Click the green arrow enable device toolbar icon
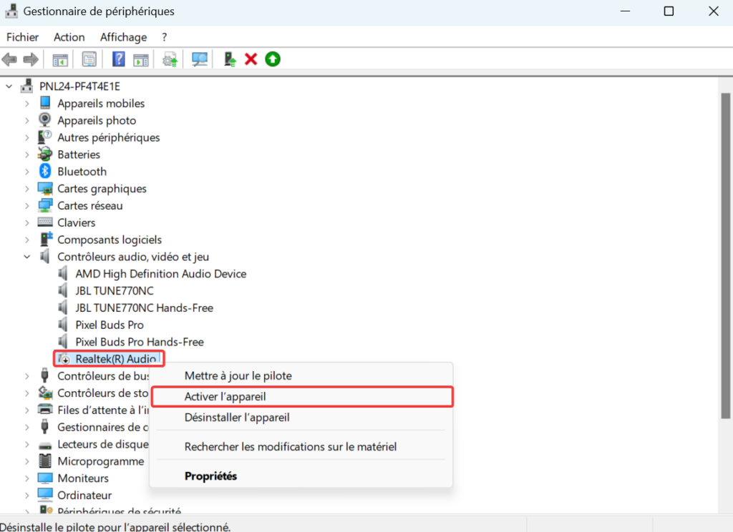 click(x=272, y=59)
